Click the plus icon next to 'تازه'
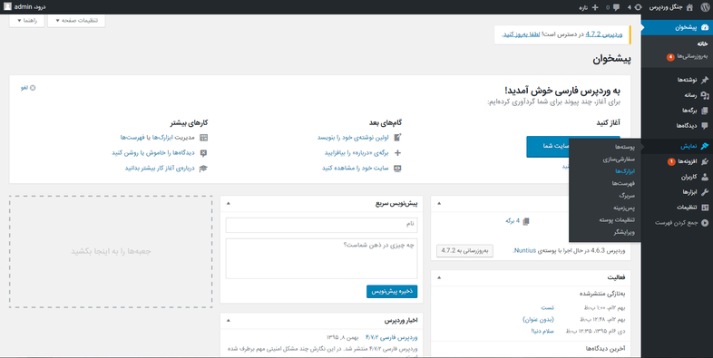This screenshot has width=713, height=358. 595,7
